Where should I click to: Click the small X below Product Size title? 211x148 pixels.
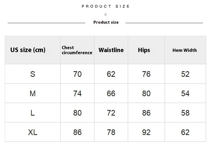point(105,15)
